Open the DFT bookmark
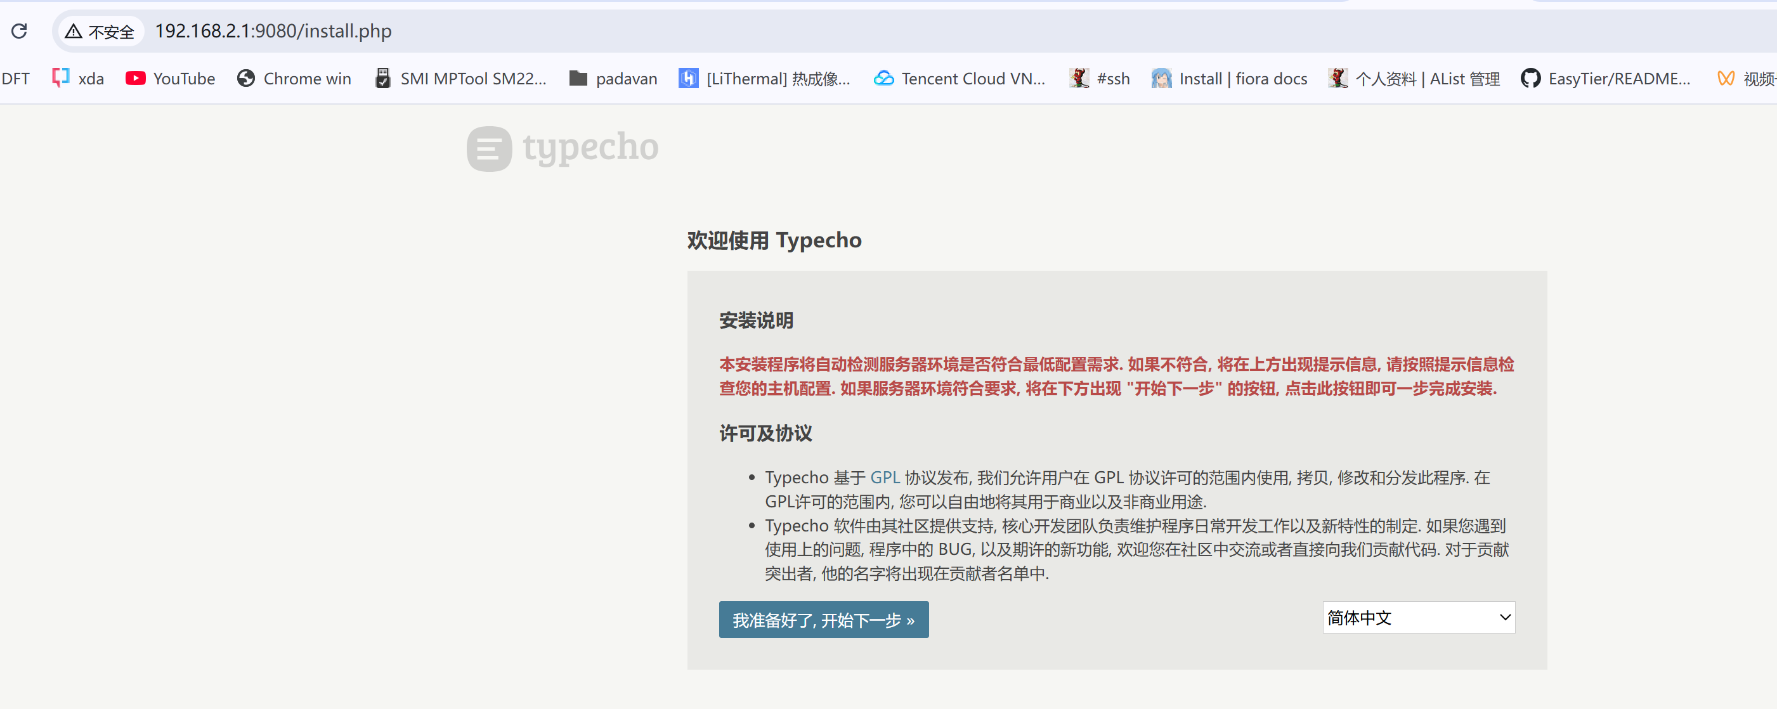Screen dimensions: 1777x709 (15, 79)
